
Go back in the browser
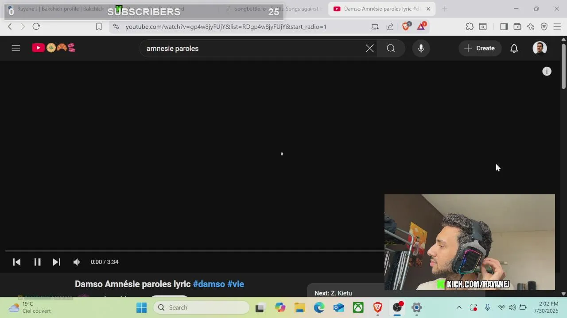10,26
